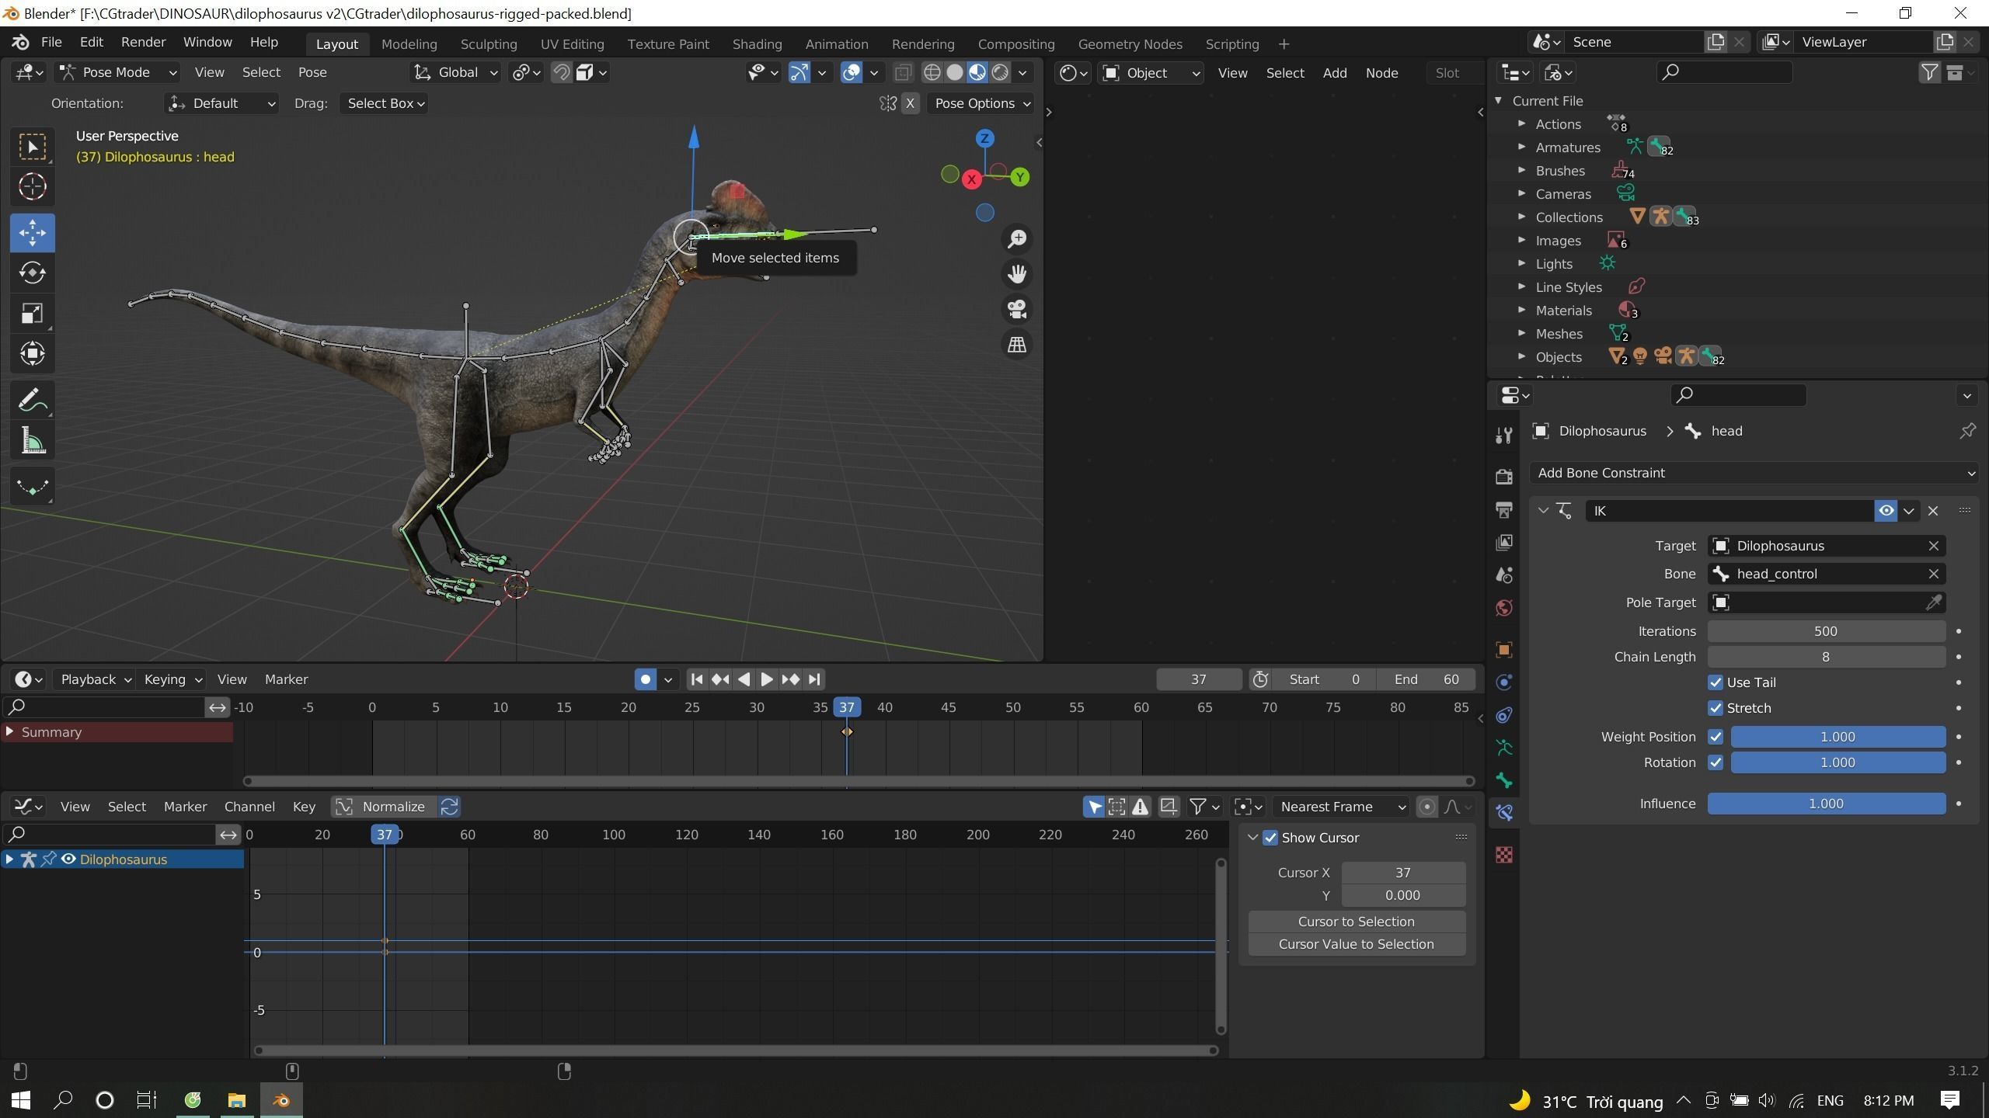Viewport: 1989px width, 1118px height.
Task: Hide the IK constraint with eye icon
Action: coord(1886,511)
